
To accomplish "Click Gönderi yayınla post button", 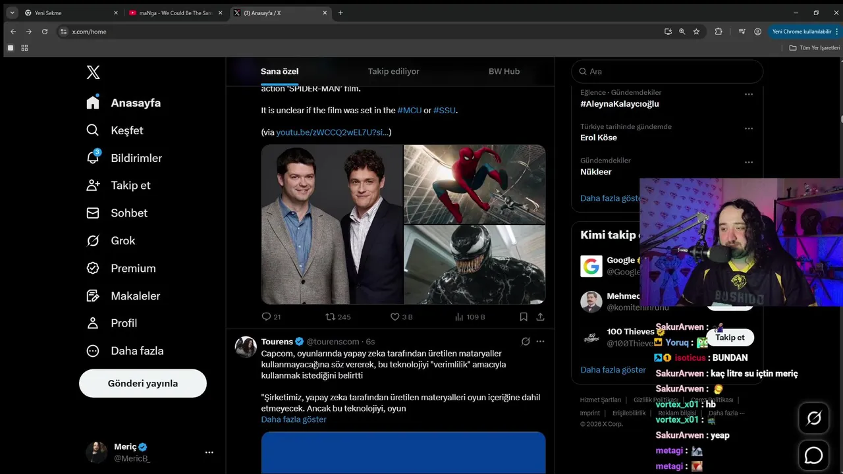I will click(x=143, y=383).
